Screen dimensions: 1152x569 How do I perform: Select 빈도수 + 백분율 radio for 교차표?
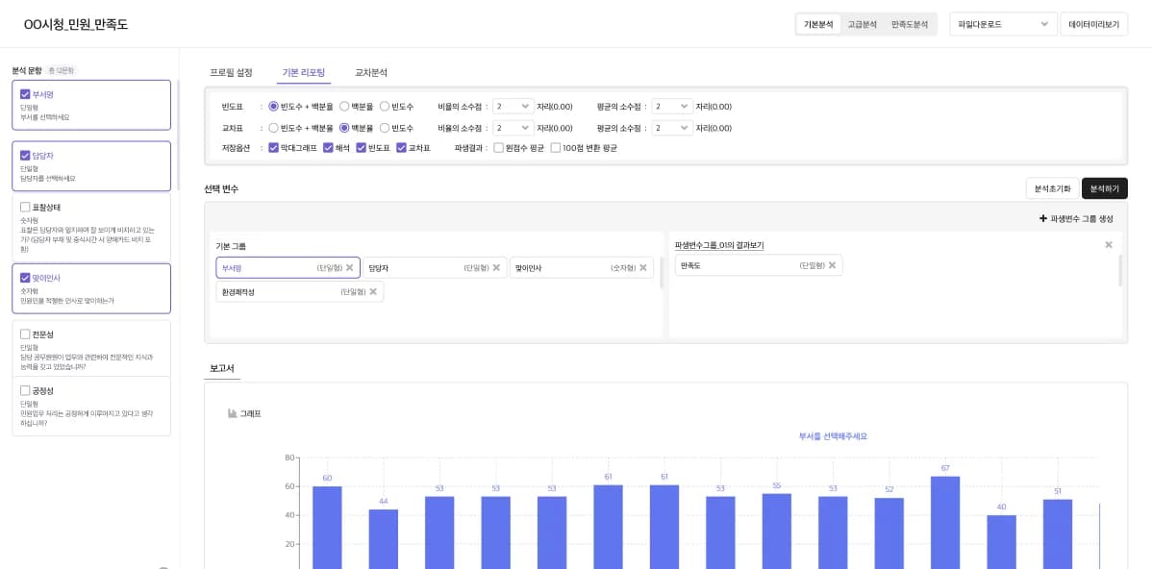pyautogui.click(x=274, y=128)
